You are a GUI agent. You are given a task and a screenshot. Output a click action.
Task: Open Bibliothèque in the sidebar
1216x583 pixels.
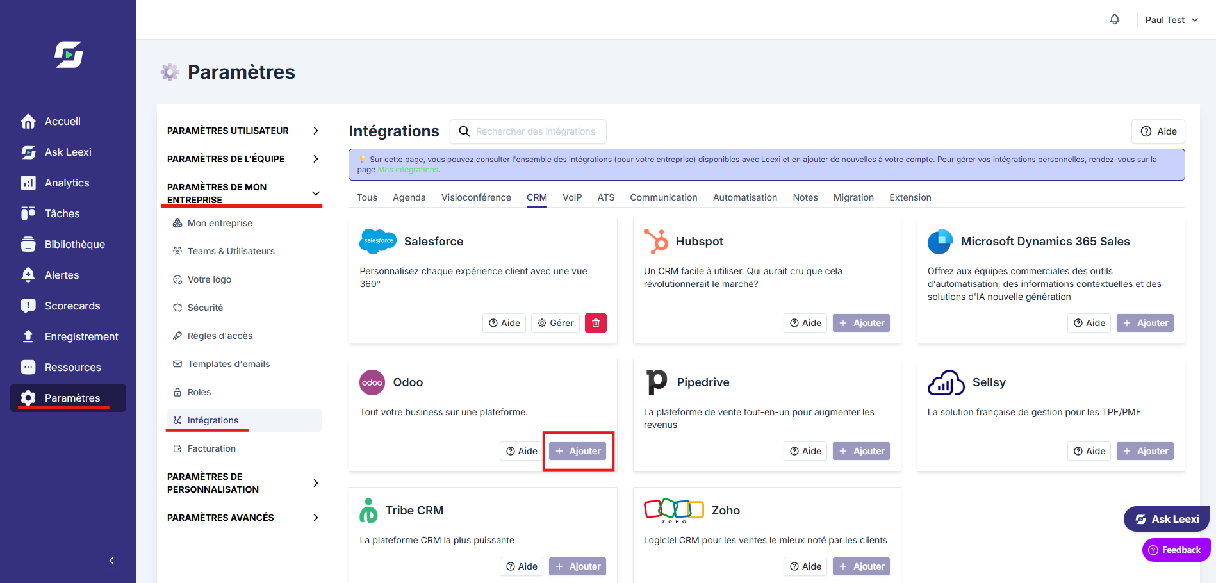point(63,244)
